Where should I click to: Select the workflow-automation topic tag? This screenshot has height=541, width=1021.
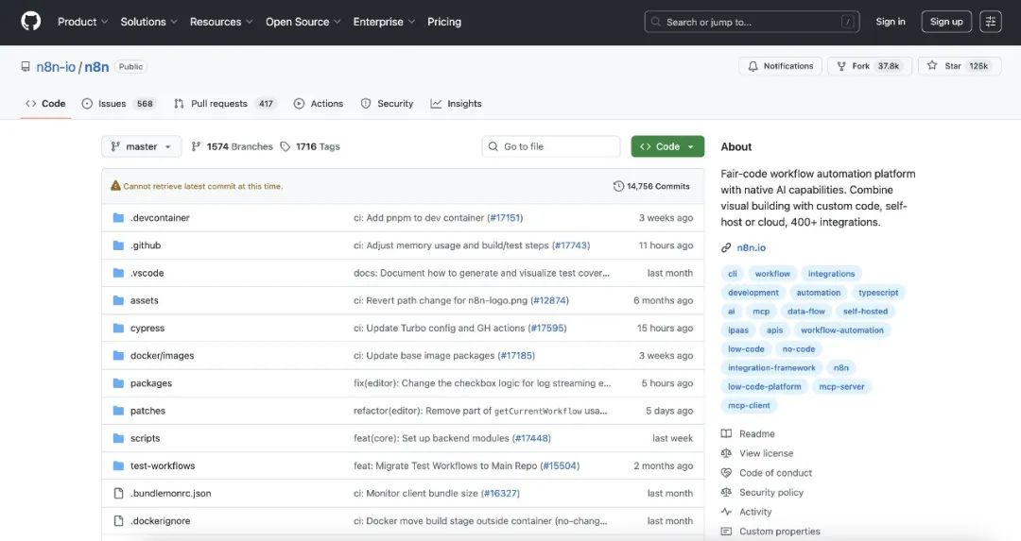pos(841,330)
